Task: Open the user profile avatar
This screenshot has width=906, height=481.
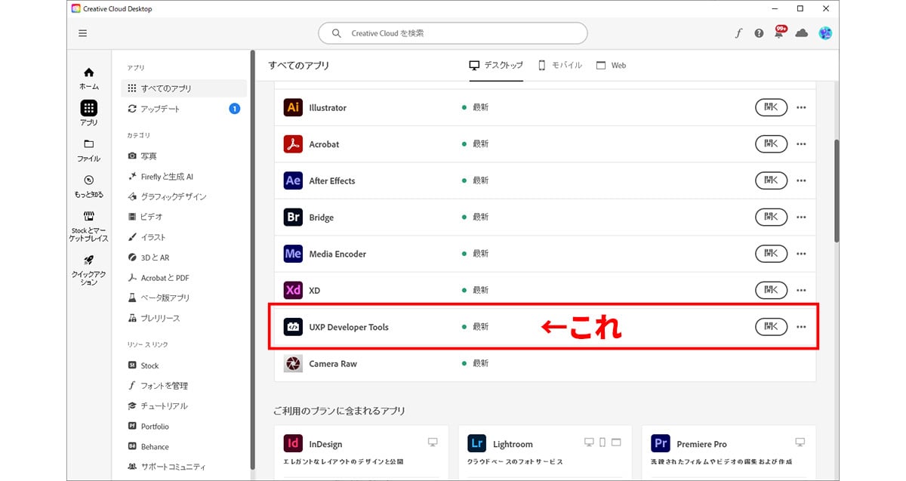Action: 825,33
